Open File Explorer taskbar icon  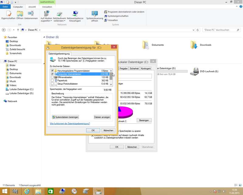[38, 191]
